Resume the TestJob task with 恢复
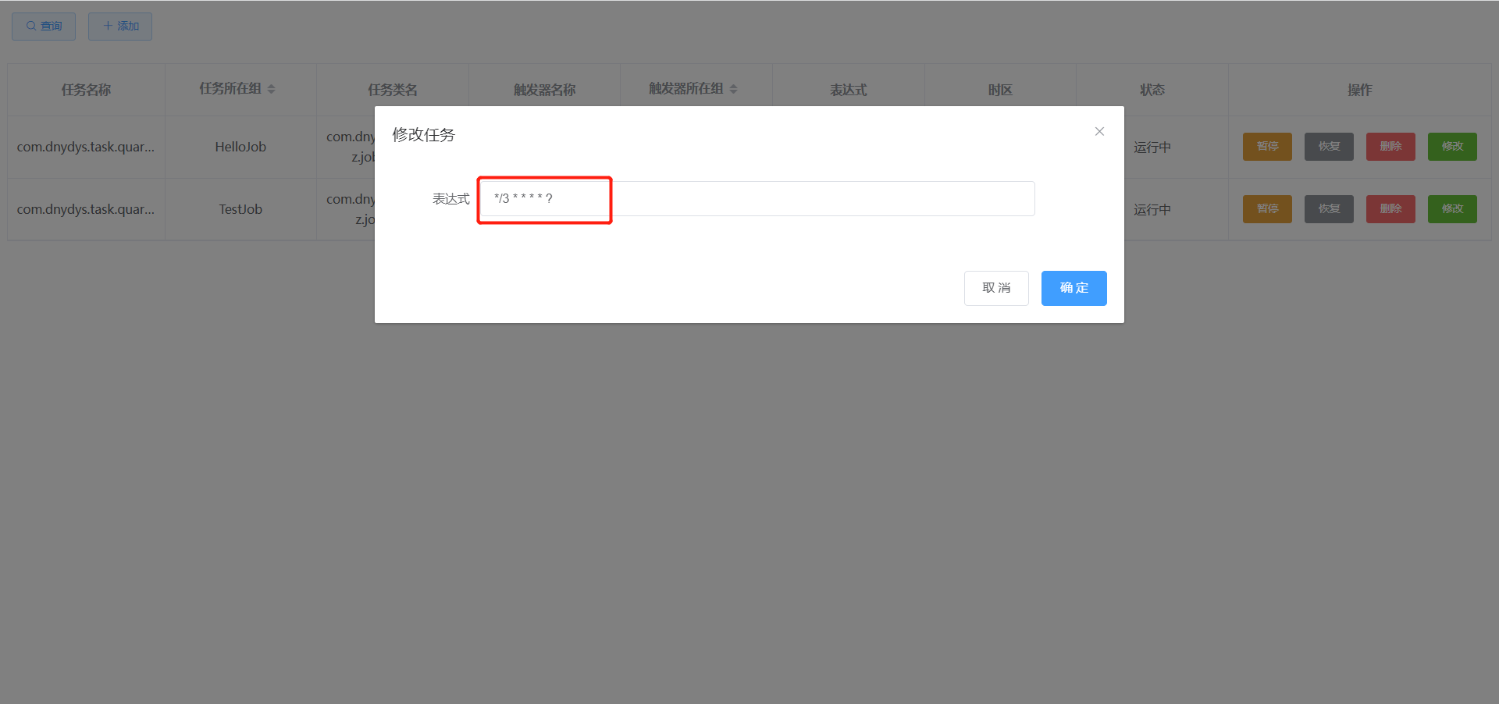The width and height of the screenshot is (1499, 704). tap(1328, 208)
